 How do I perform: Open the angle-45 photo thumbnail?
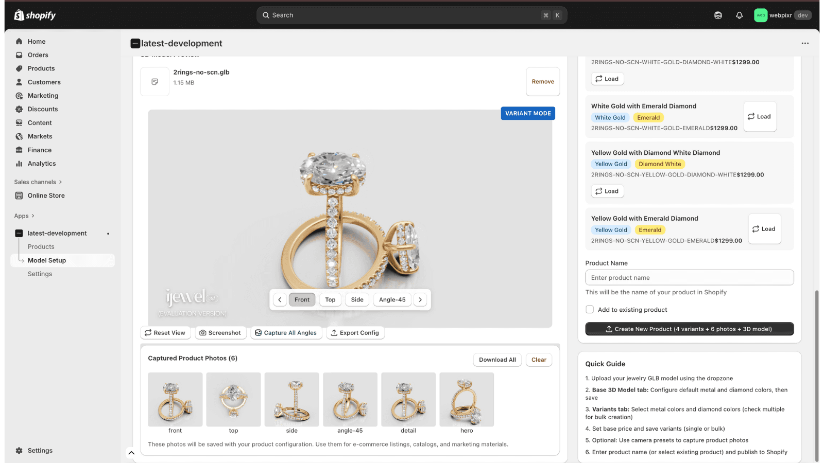pos(350,400)
